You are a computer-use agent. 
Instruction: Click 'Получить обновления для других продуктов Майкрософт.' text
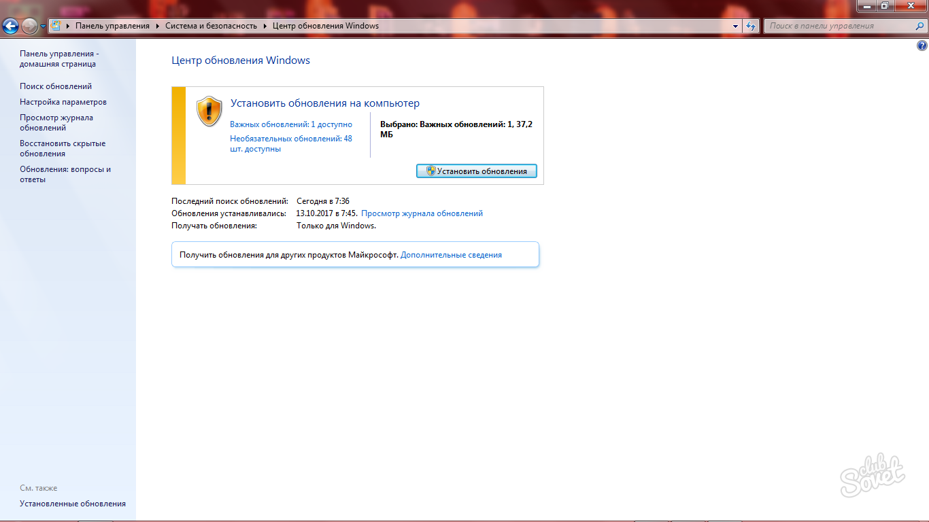tap(289, 255)
